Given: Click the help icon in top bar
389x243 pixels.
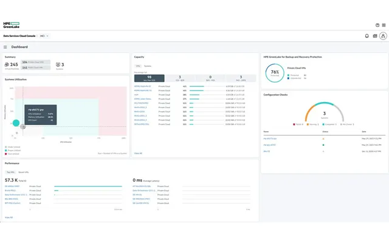Looking at the screenshot, I should pos(377,25).
